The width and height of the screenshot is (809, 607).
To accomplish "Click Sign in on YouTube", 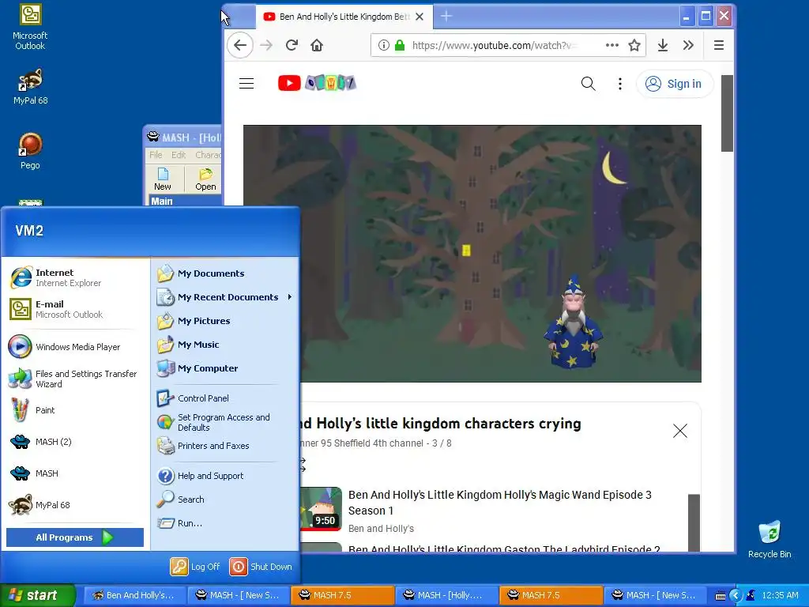I will (x=675, y=84).
